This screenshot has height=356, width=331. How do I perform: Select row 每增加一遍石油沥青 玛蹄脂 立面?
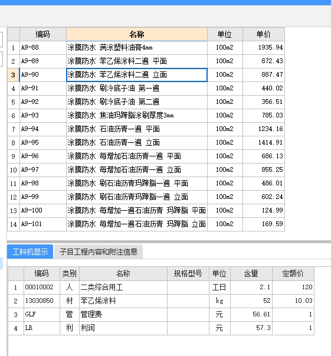(x=137, y=224)
